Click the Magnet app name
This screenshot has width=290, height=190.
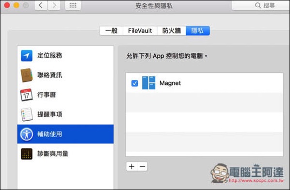[170, 83]
